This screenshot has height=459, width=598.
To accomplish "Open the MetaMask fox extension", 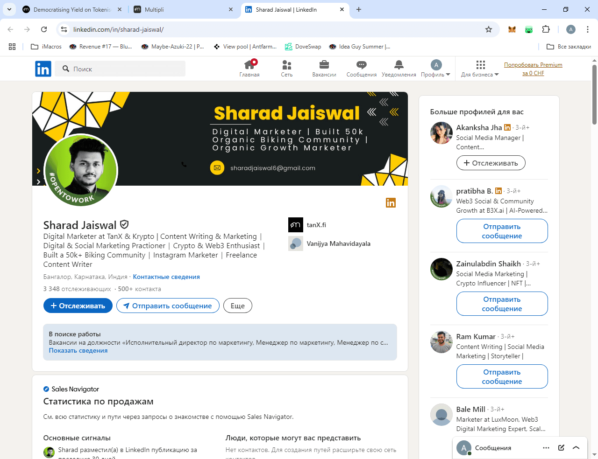I will pyautogui.click(x=512, y=29).
